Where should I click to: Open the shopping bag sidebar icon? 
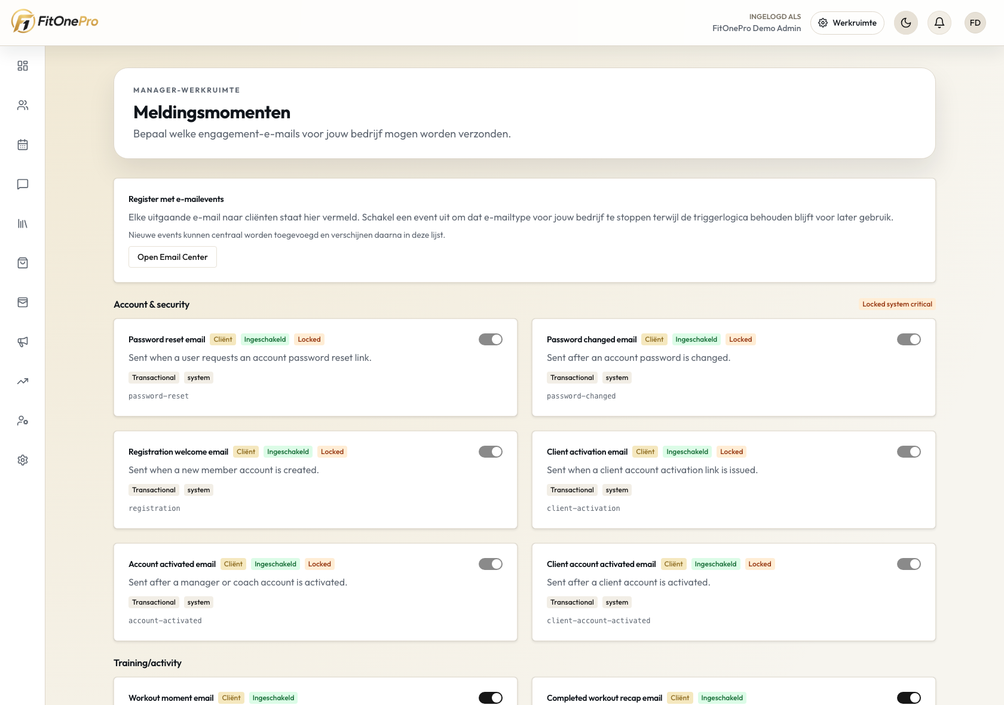pos(23,263)
